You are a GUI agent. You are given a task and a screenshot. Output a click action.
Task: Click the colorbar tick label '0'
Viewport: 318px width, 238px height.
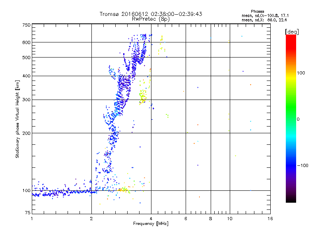tap(298, 119)
